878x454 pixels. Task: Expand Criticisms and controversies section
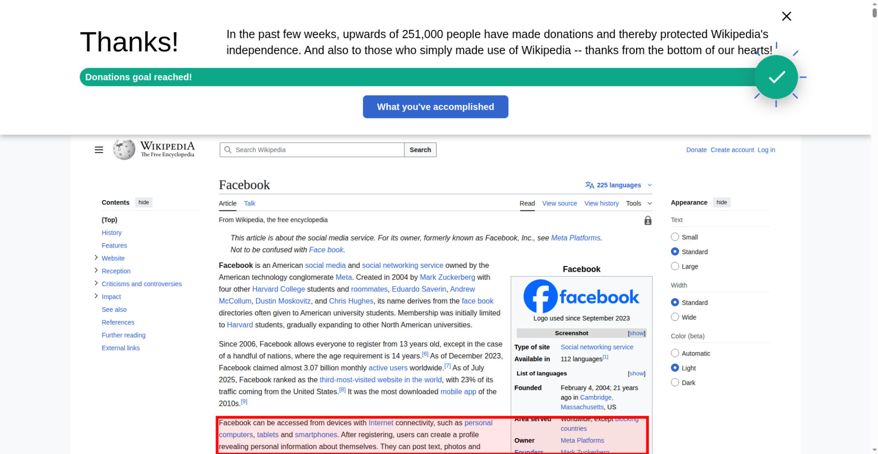[x=96, y=283]
